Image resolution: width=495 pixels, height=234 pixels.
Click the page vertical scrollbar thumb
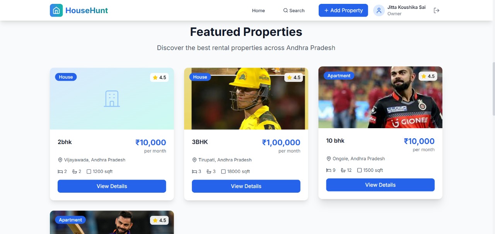[x=493, y=88]
